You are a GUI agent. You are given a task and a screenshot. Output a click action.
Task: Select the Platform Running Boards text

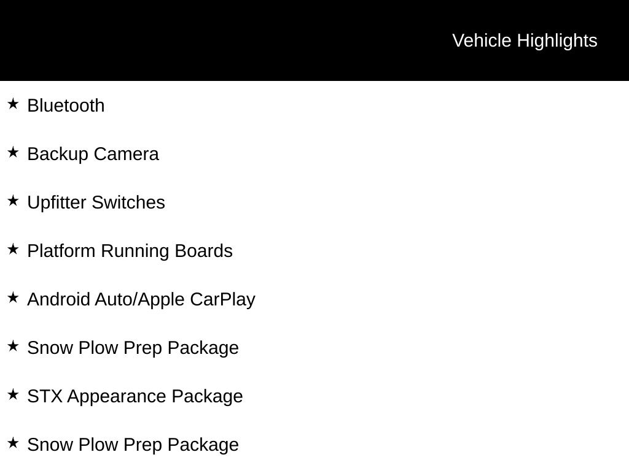coord(130,251)
